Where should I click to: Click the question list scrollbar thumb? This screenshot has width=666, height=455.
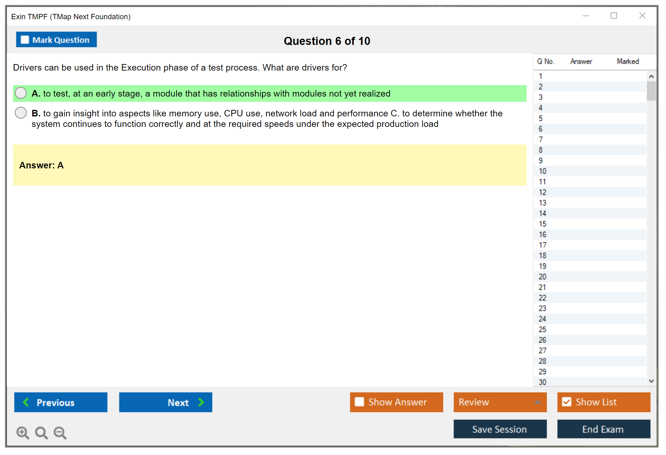coord(651,91)
